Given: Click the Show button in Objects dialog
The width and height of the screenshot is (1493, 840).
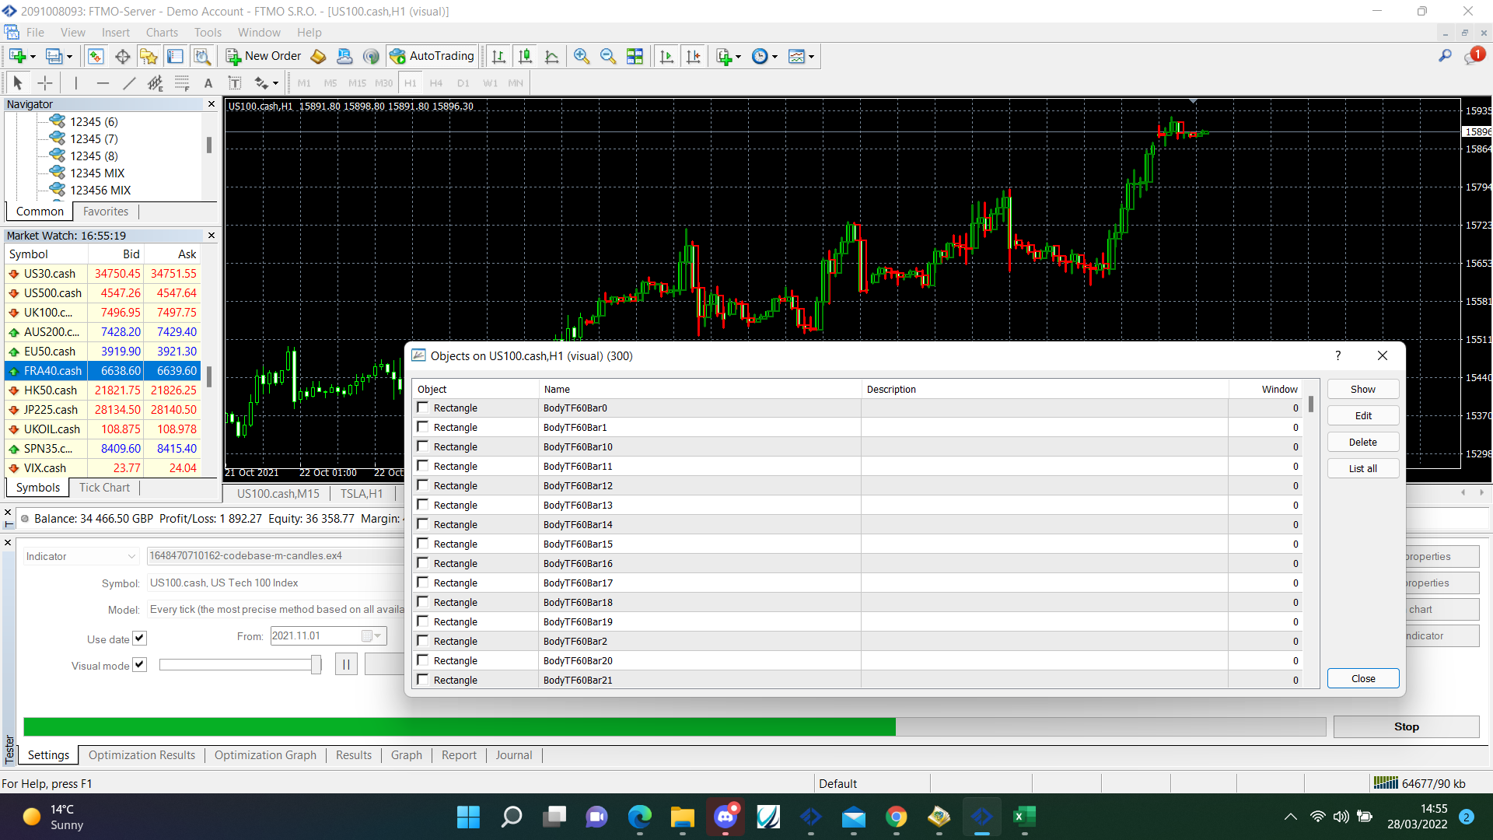Looking at the screenshot, I should 1363,389.
